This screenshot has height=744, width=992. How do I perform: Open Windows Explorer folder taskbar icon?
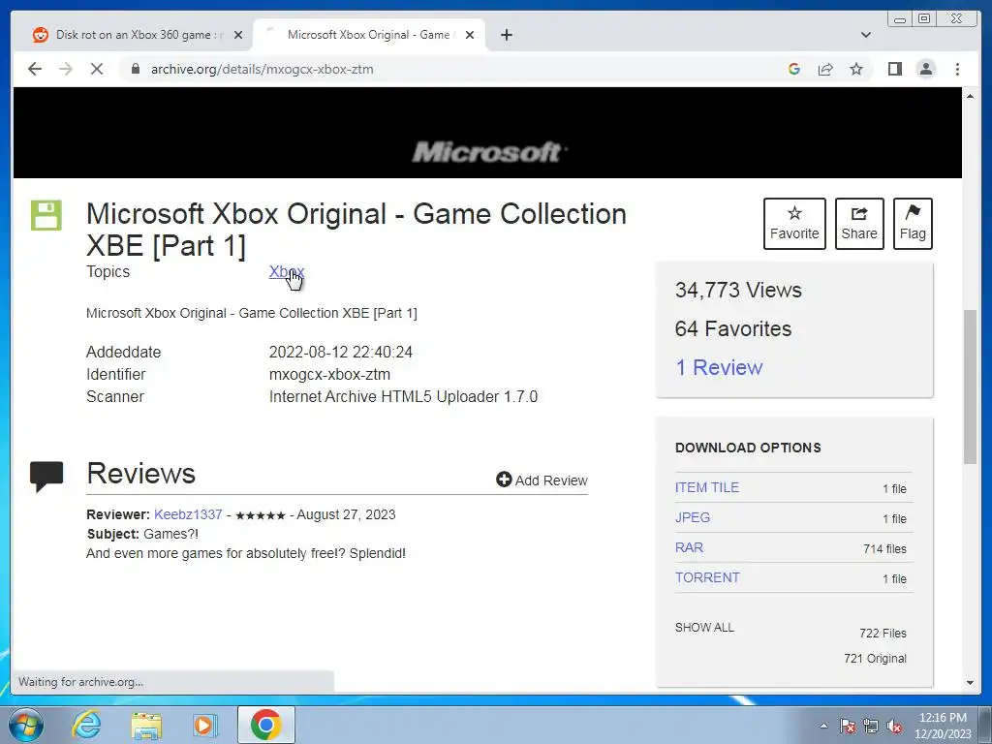pos(146,725)
